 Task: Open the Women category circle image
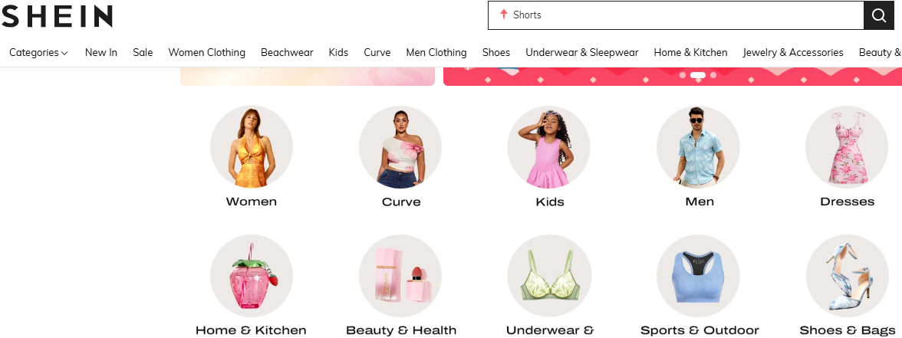point(252,147)
